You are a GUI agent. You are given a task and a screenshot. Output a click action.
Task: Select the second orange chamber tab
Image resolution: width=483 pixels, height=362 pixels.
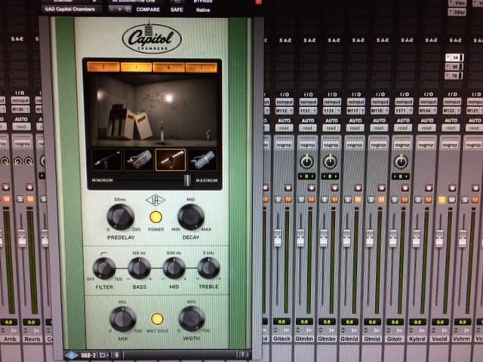click(136, 67)
